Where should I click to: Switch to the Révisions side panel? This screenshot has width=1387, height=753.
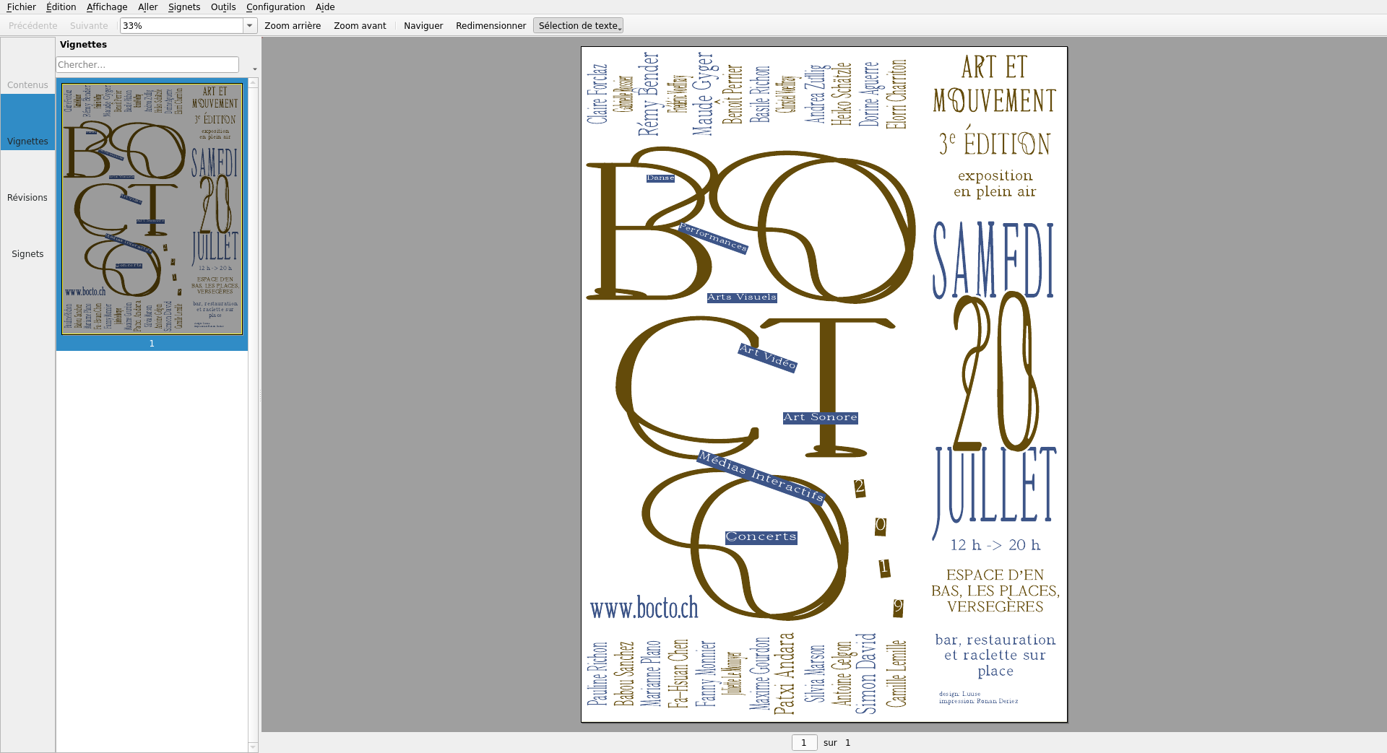pyautogui.click(x=27, y=197)
